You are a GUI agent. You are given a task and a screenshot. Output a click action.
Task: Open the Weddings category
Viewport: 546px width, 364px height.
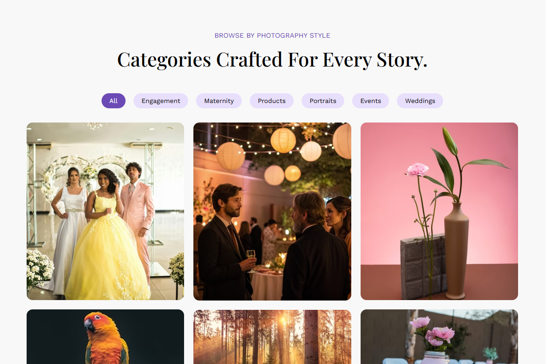point(420,101)
